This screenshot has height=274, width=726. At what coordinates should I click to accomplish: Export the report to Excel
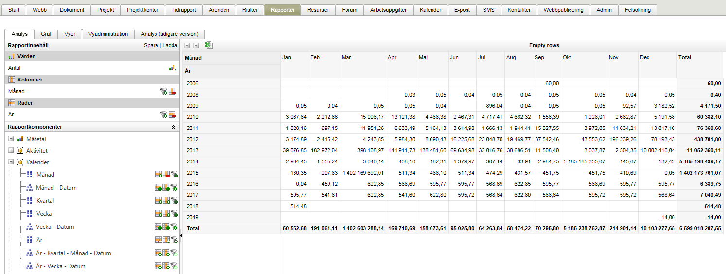coord(208,45)
